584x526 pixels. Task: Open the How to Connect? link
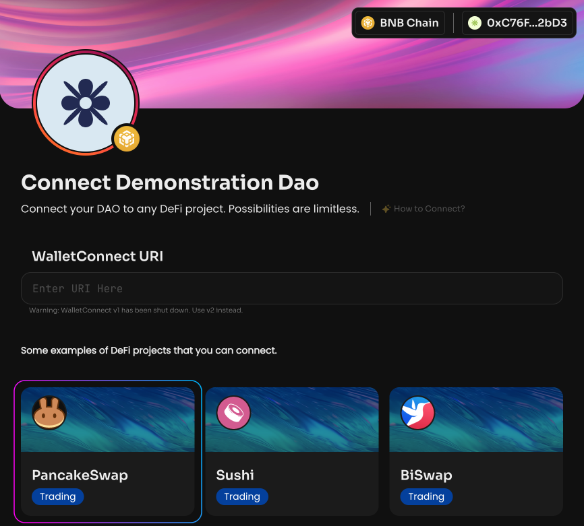(x=424, y=209)
